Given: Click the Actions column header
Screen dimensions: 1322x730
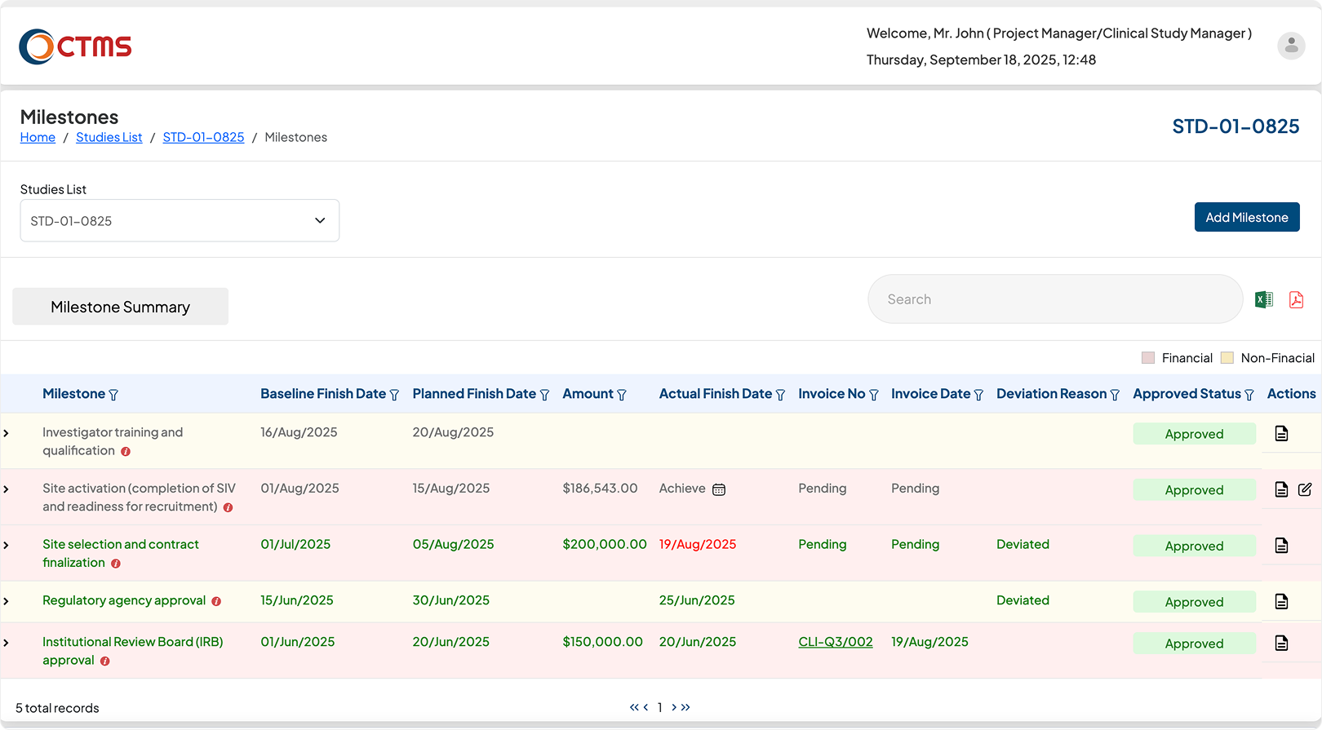Looking at the screenshot, I should click(1291, 394).
